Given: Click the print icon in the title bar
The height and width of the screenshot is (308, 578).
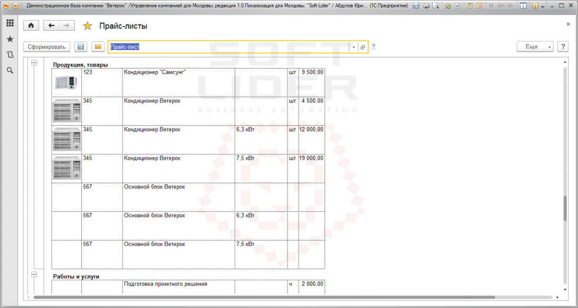Looking at the screenshot, I should pos(426,5).
